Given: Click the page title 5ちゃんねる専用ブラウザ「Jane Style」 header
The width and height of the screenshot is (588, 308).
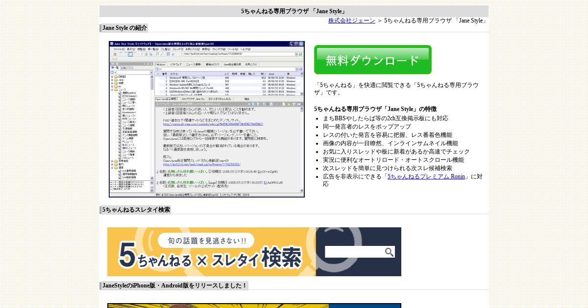Looking at the screenshot, I should [294, 11].
